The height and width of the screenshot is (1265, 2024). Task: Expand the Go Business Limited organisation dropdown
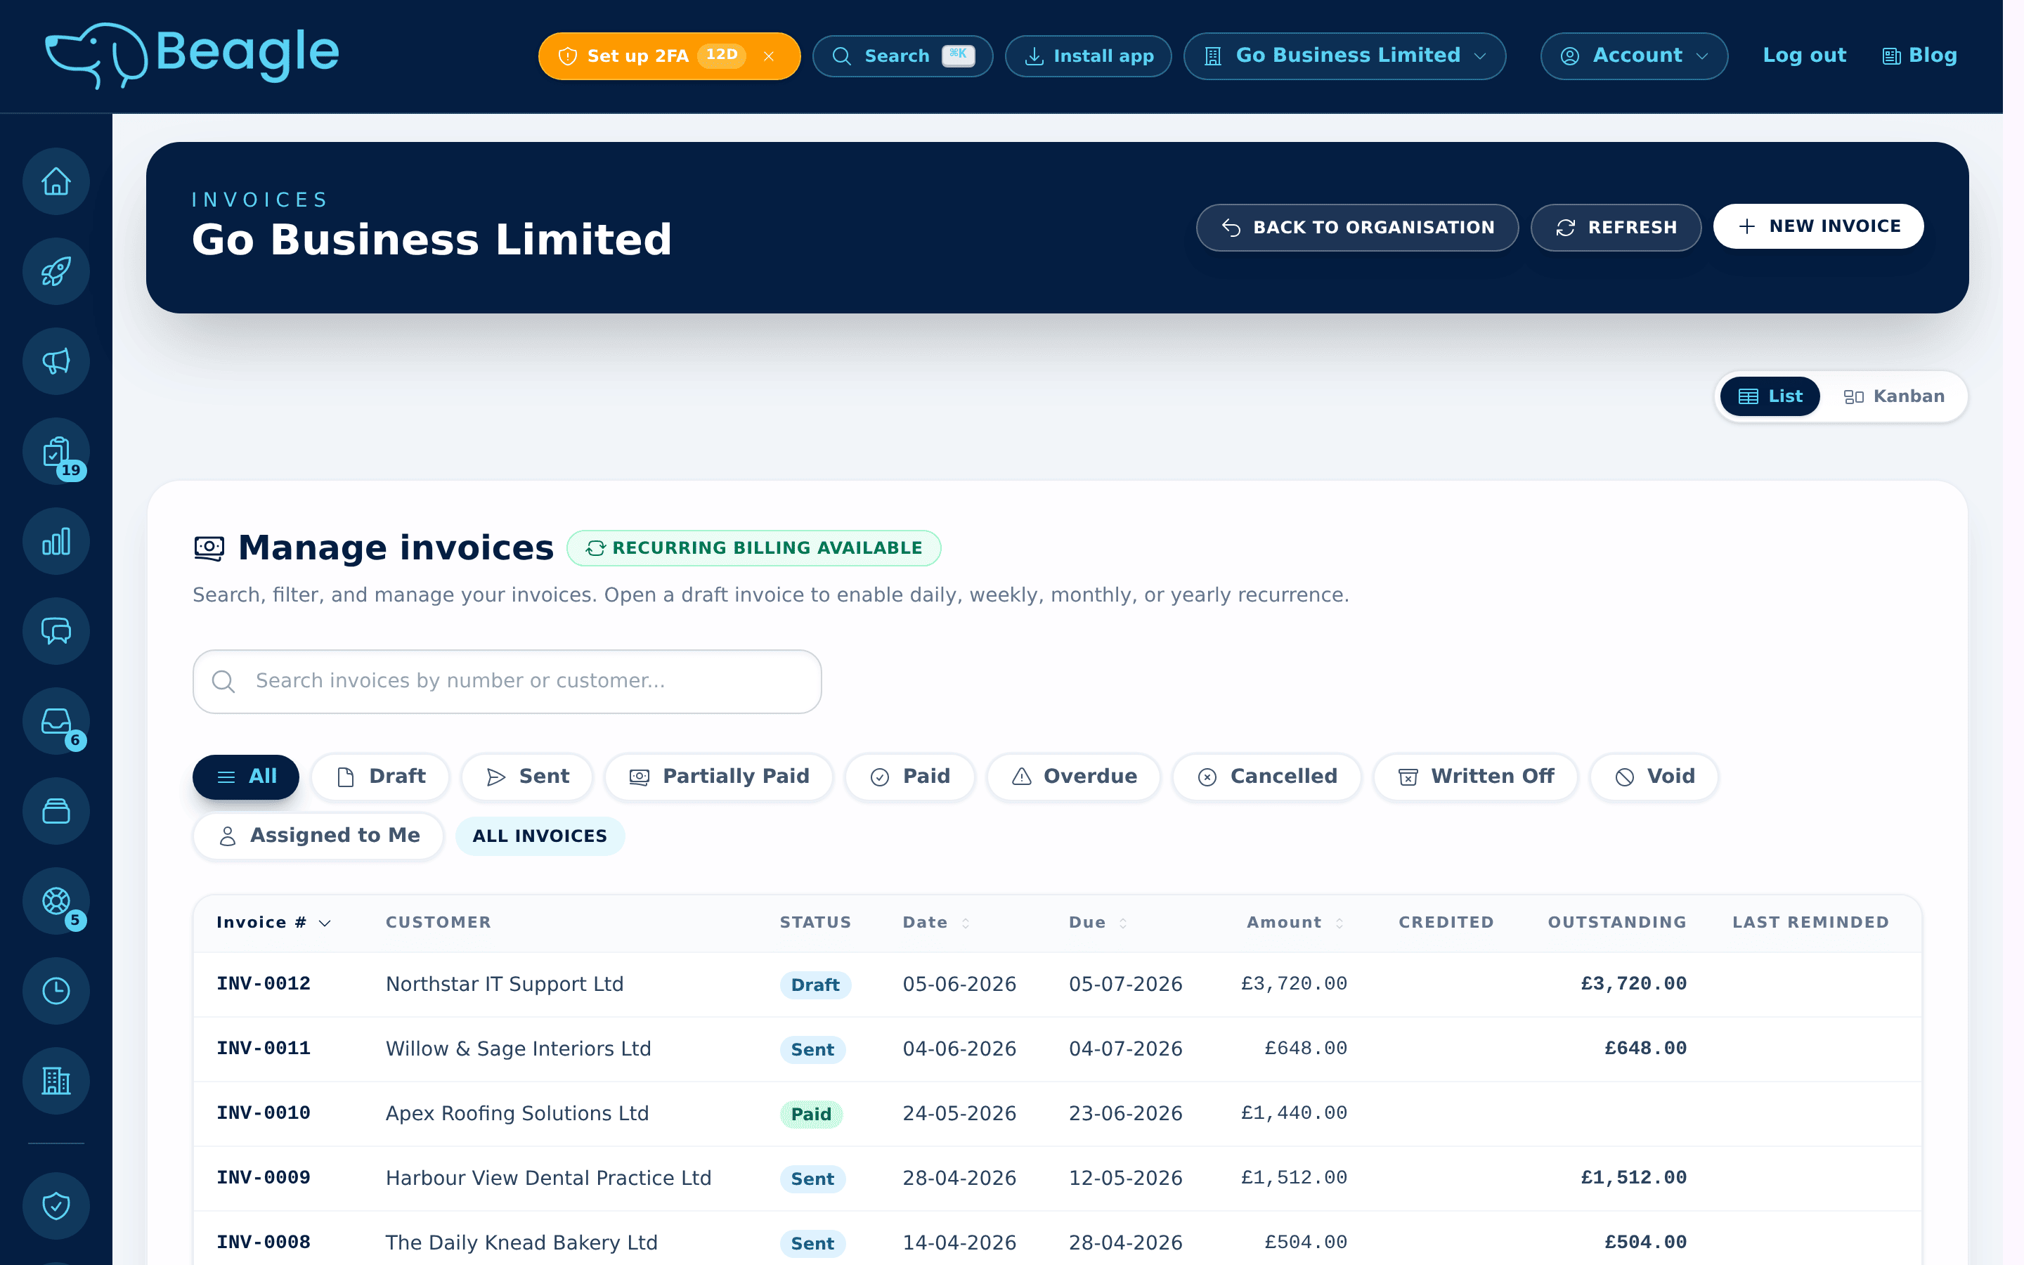click(x=1344, y=56)
